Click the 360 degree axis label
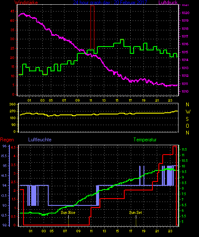Image resolution: width=199 pixels, height=237 pixels. tap(12, 105)
